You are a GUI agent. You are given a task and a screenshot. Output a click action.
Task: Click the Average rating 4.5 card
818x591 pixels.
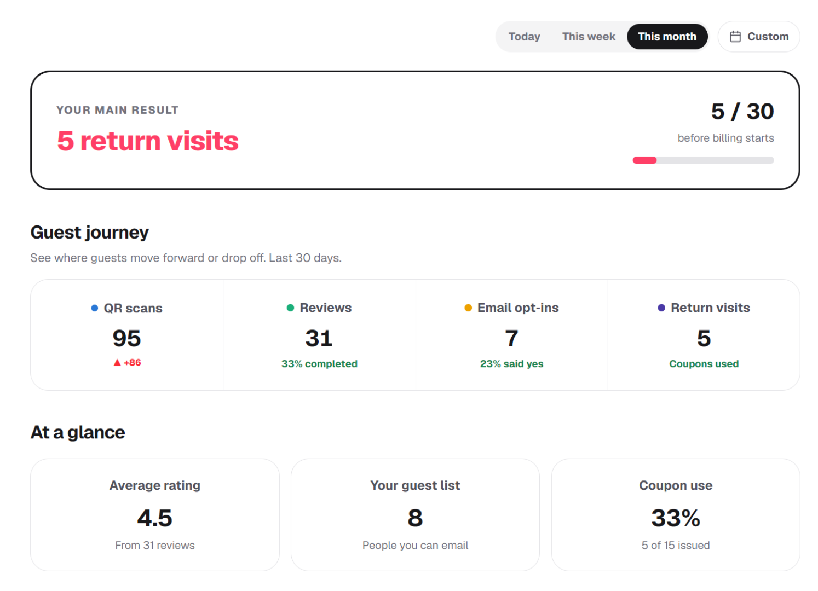[155, 515]
